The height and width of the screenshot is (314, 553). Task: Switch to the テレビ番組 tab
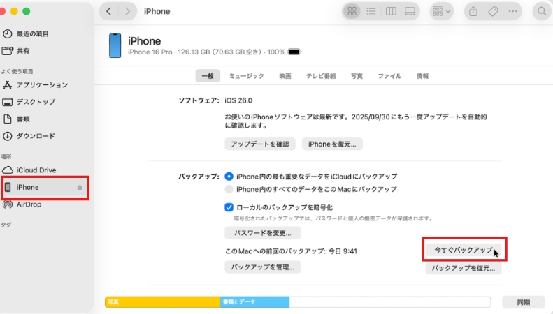click(321, 76)
